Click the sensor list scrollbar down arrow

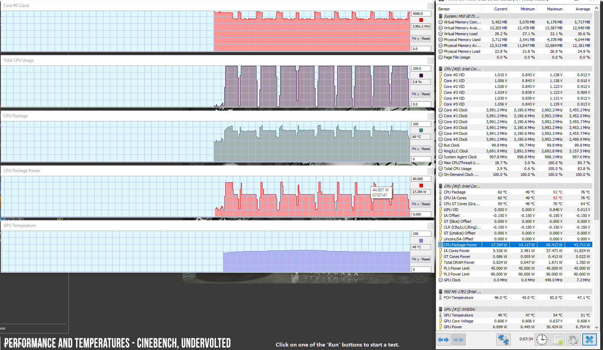click(596, 327)
